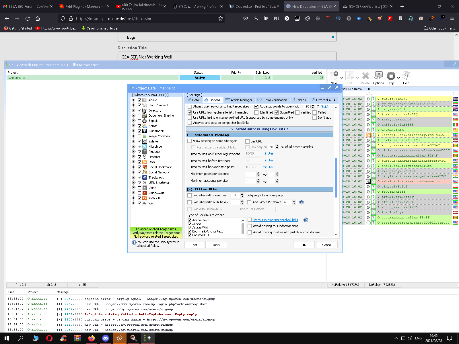
Task: Toggle the Exploit checkbox
Action: [x=139, y=121]
